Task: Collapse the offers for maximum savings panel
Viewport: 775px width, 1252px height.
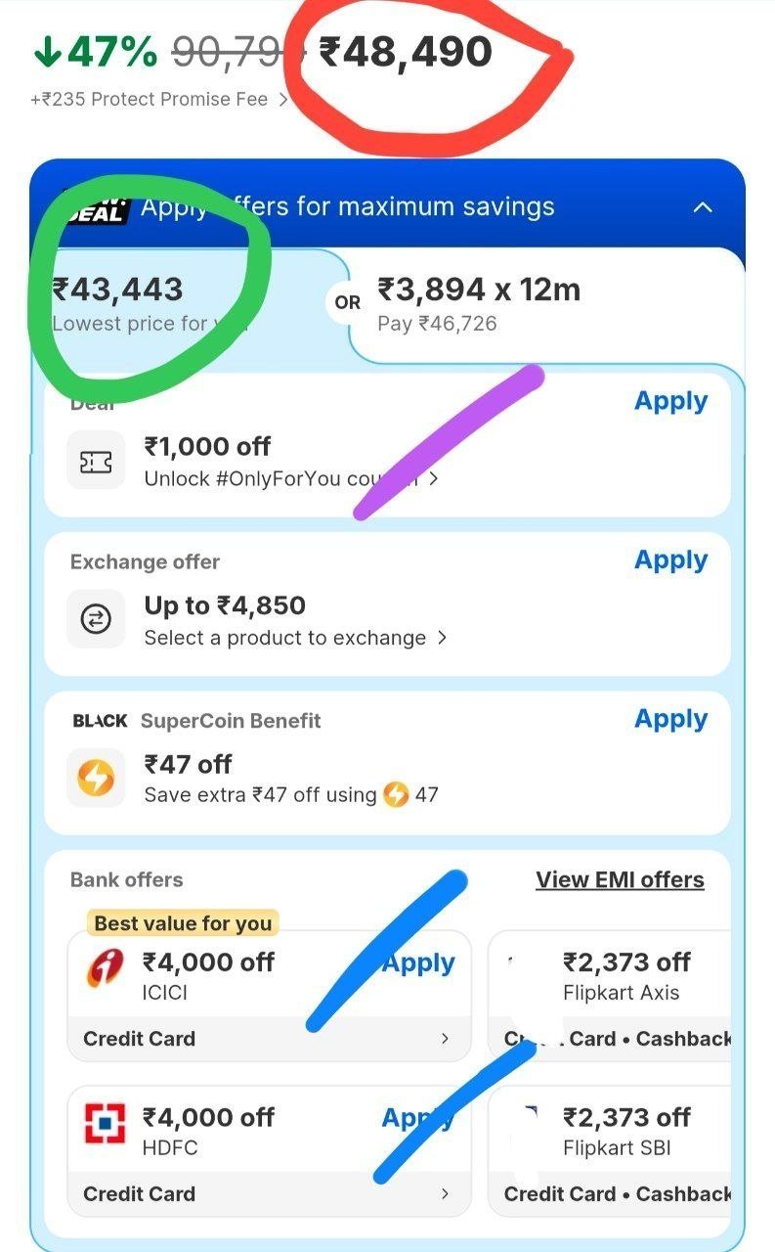Action: [702, 207]
